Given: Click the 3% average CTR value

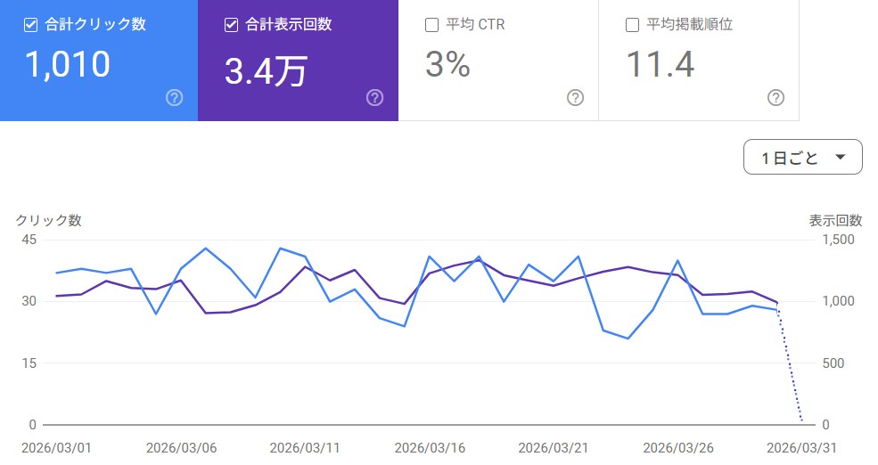Looking at the screenshot, I should (x=447, y=65).
